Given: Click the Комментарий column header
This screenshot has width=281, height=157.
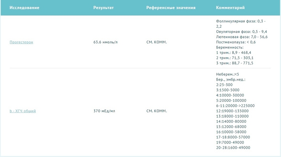Looking at the screenshot, I should click(230, 8).
